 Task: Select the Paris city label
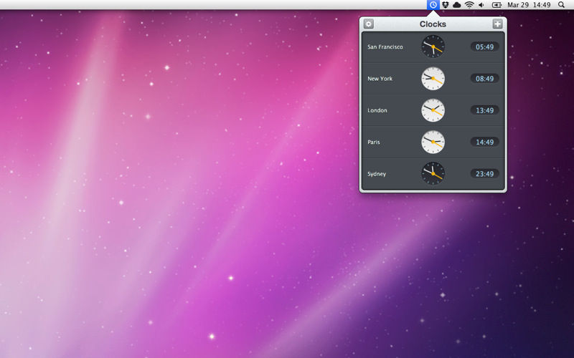point(373,142)
